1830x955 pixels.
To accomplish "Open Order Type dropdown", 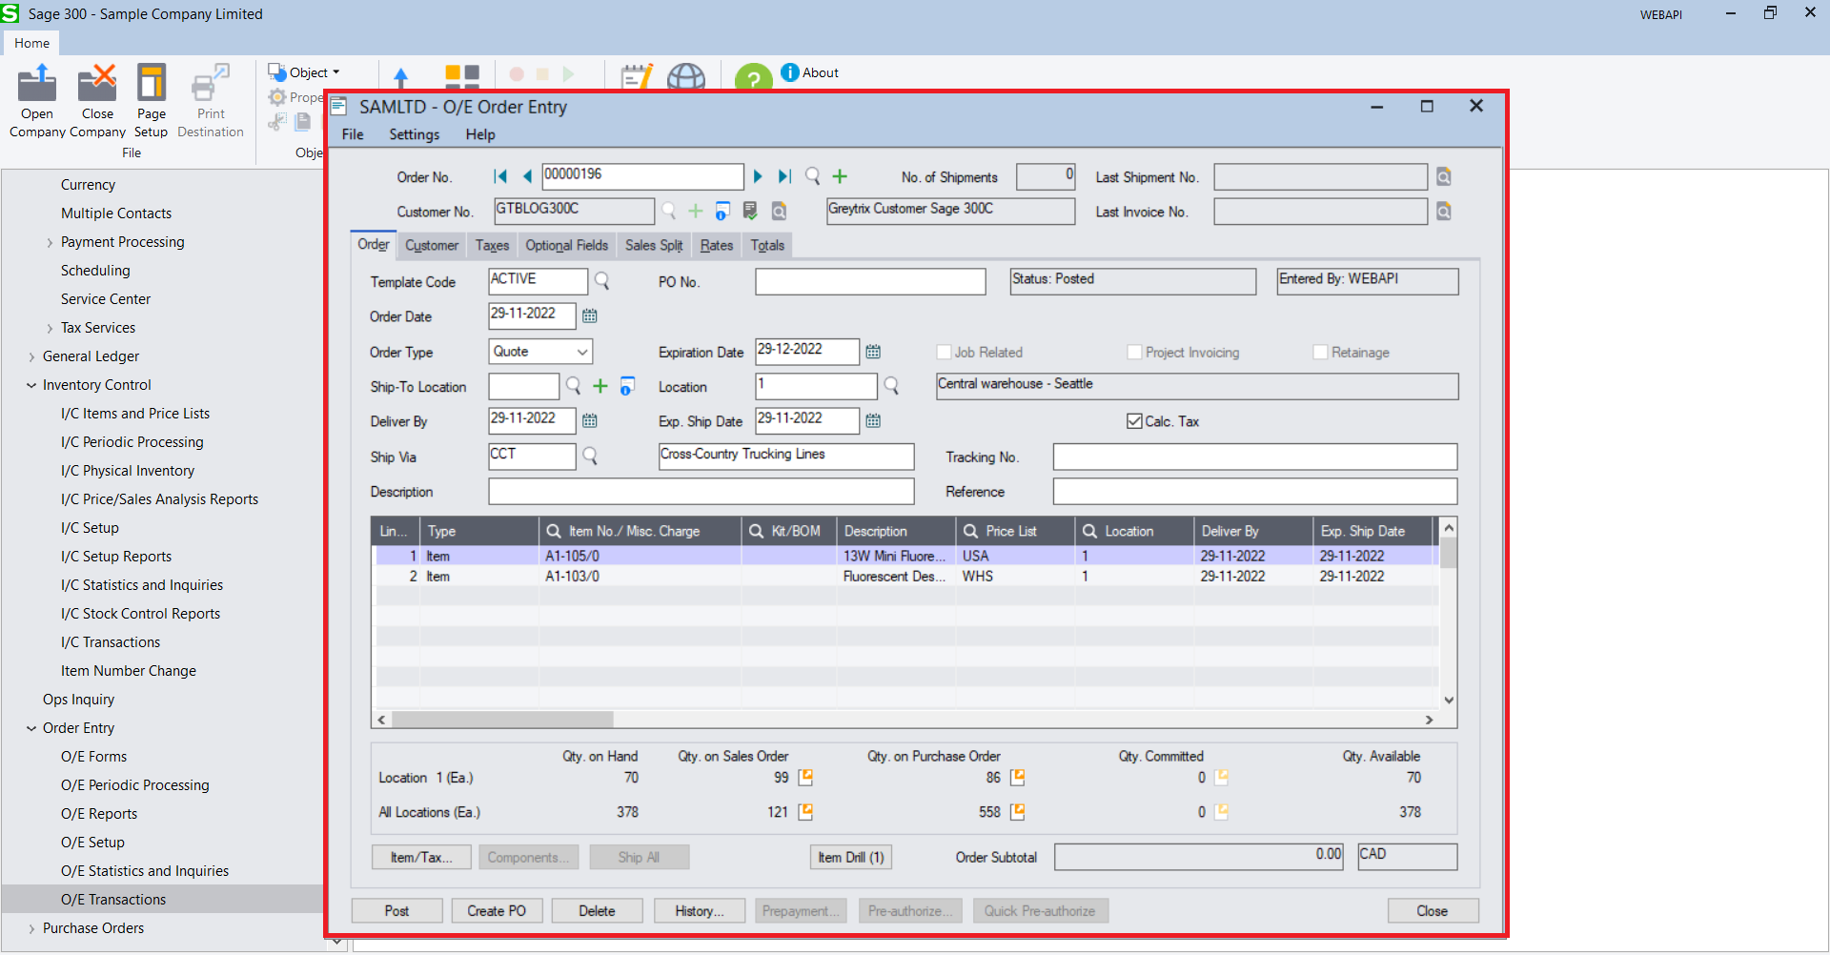I will 581,352.
